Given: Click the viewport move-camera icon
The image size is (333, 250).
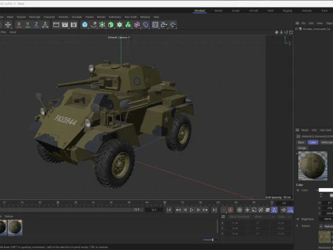Looking at the screenshot, I should click(x=277, y=32).
